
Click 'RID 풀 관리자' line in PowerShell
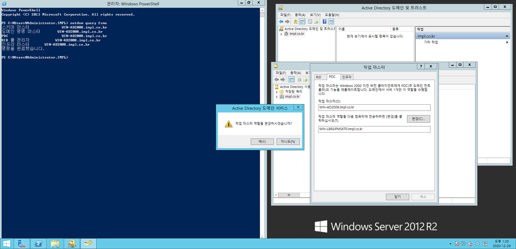point(51,40)
